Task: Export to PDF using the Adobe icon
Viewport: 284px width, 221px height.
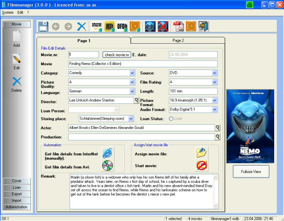Action: (178, 26)
